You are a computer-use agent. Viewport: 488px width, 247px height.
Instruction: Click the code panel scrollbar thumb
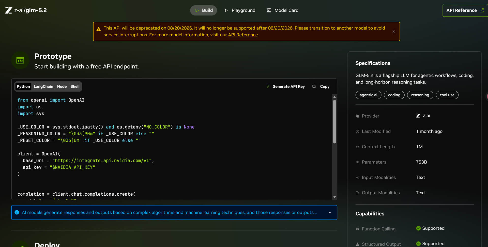pos(334,122)
